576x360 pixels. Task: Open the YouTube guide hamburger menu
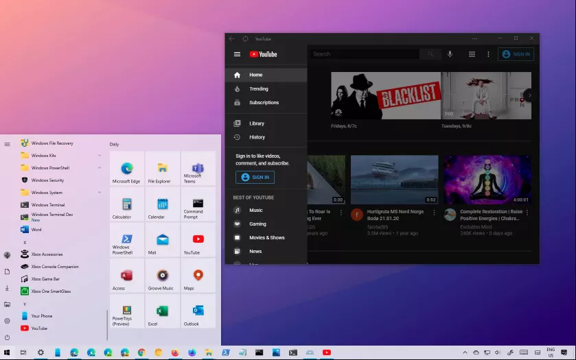(237, 54)
